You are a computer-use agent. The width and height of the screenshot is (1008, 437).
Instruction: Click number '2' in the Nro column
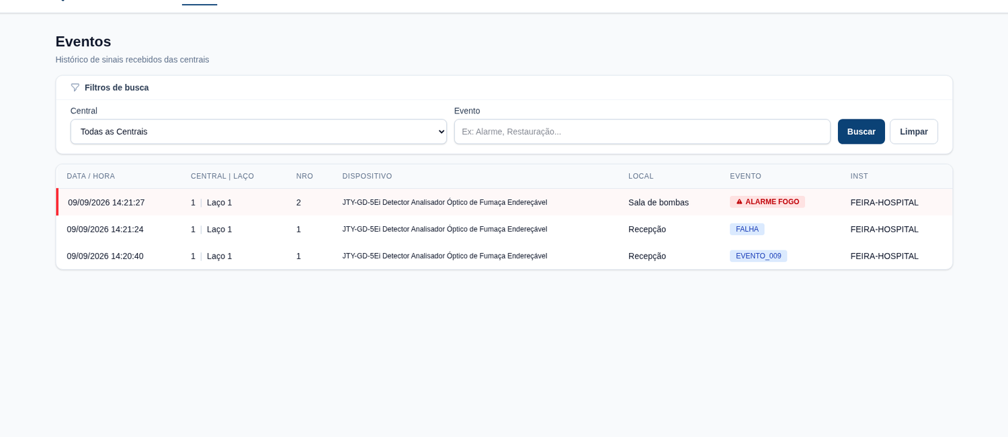click(298, 202)
